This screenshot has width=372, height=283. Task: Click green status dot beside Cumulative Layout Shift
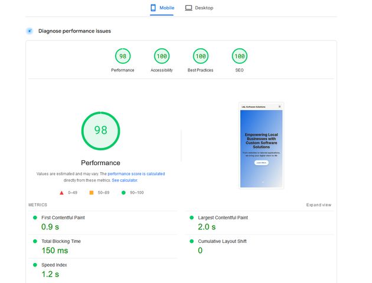click(x=192, y=241)
